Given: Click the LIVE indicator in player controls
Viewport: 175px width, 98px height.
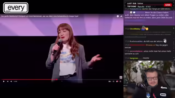Looking at the screenshot, I should click(15, 81).
